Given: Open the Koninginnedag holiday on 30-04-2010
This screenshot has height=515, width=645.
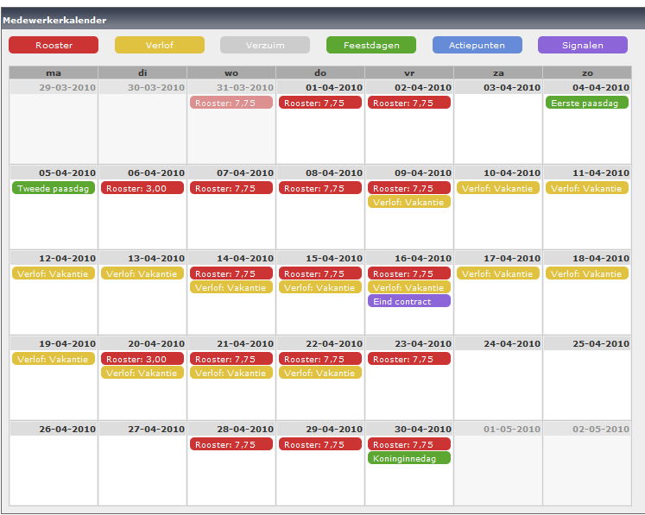Looking at the screenshot, I should [x=409, y=458].
